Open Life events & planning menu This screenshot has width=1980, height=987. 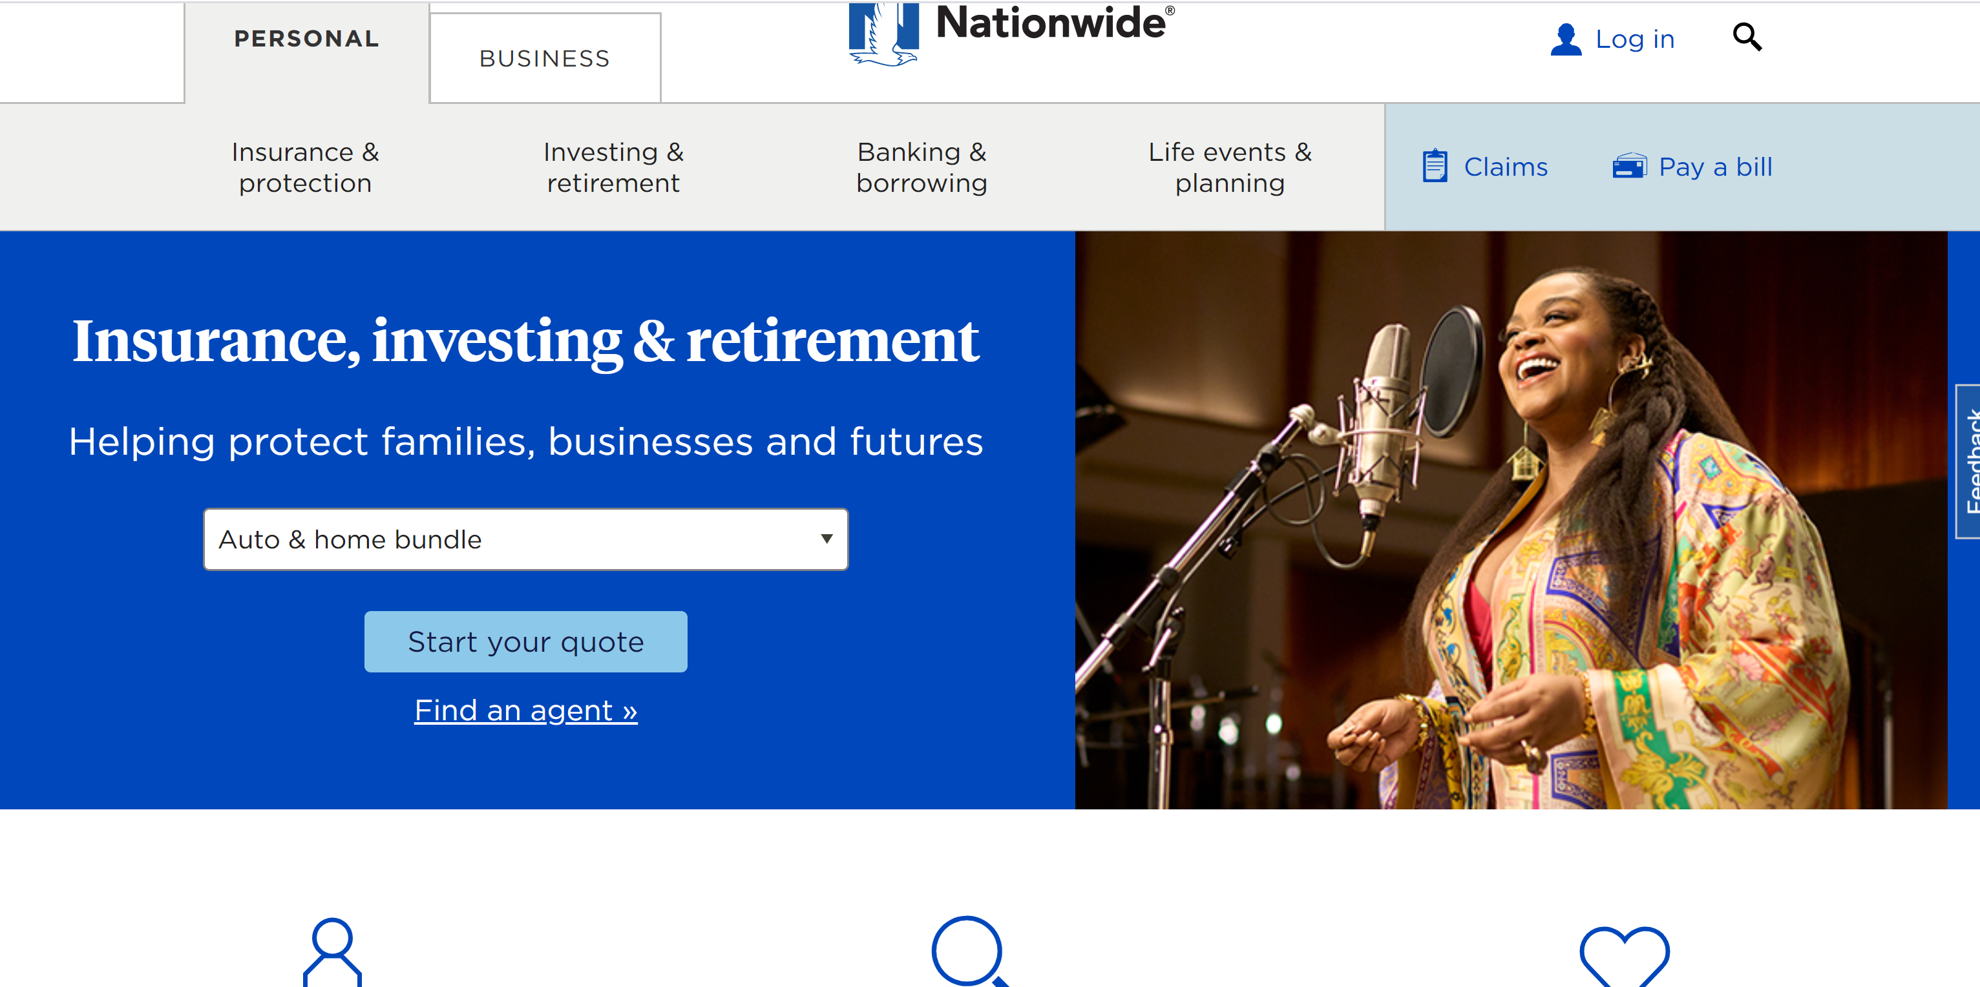click(x=1230, y=167)
